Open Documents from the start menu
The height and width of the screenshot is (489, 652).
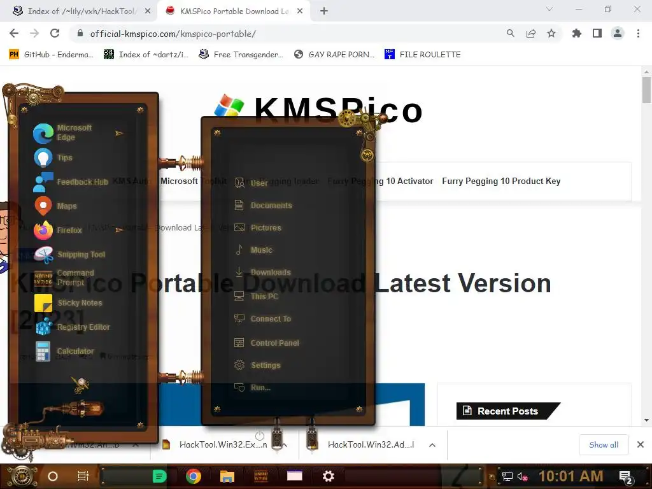pyautogui.click(x=263, y=206)
